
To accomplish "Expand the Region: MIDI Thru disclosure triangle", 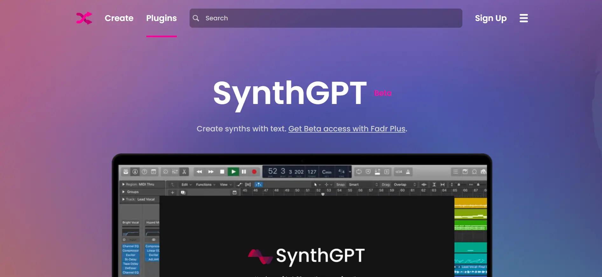I will pyautogui.click(x=123, y=184).
